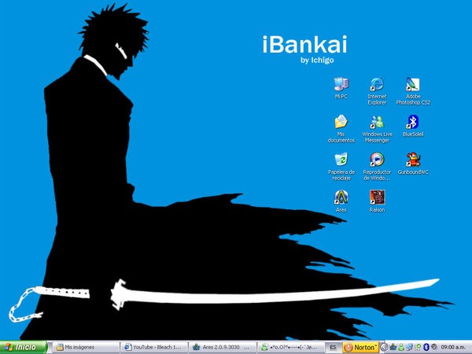Screen dimensions: 472x354
Task: Open the Inicio start menu
Action: coord(24,347)
